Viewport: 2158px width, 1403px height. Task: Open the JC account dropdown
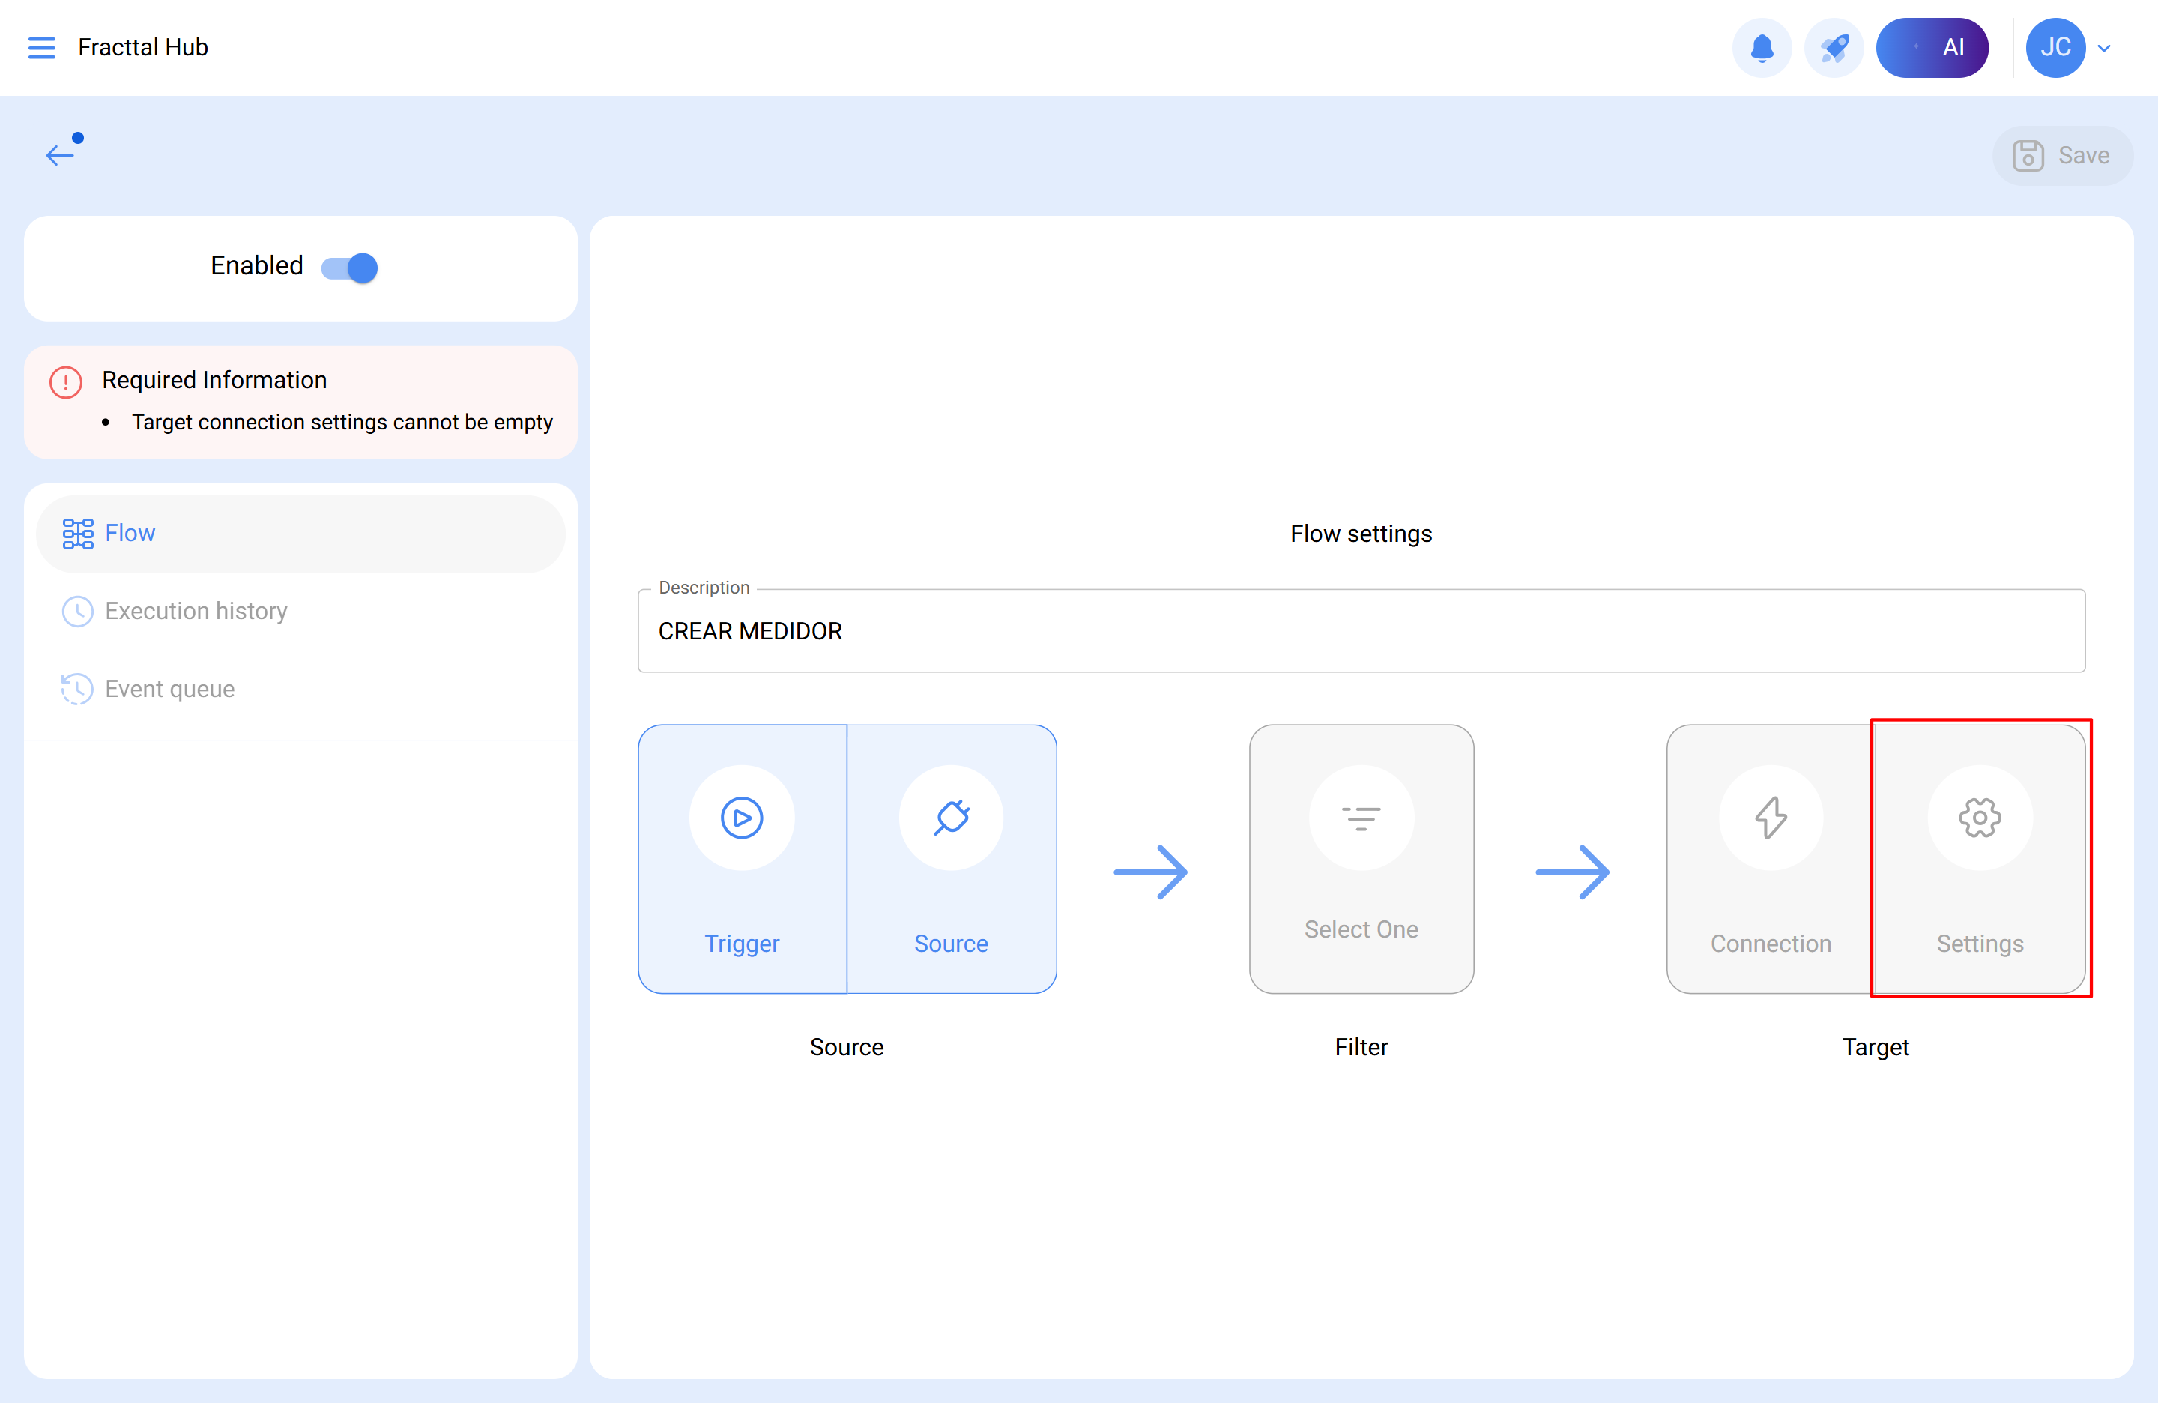pos(2105,47)
